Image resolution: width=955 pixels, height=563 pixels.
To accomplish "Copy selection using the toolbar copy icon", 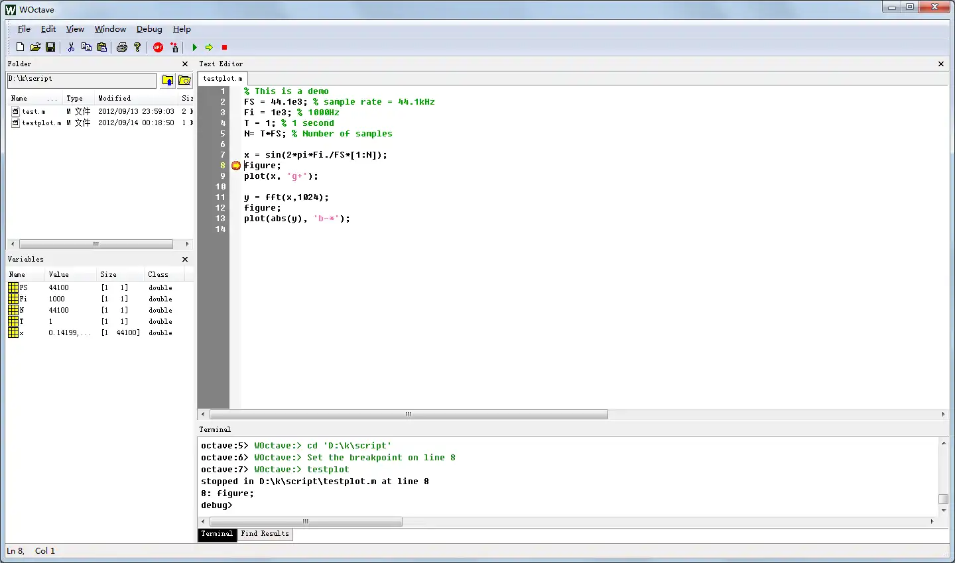I will [86, 47].
